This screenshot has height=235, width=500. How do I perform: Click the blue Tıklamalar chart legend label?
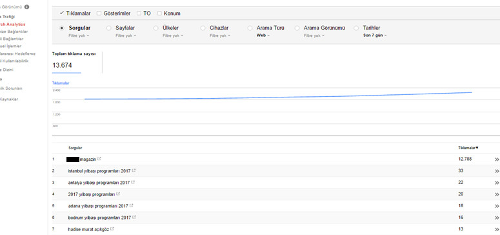point(61,83)
